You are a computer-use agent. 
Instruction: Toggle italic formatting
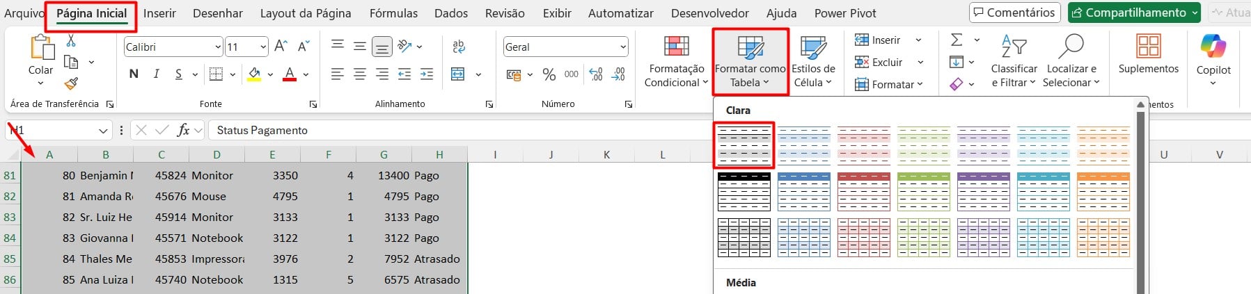[x=156, y=74]
